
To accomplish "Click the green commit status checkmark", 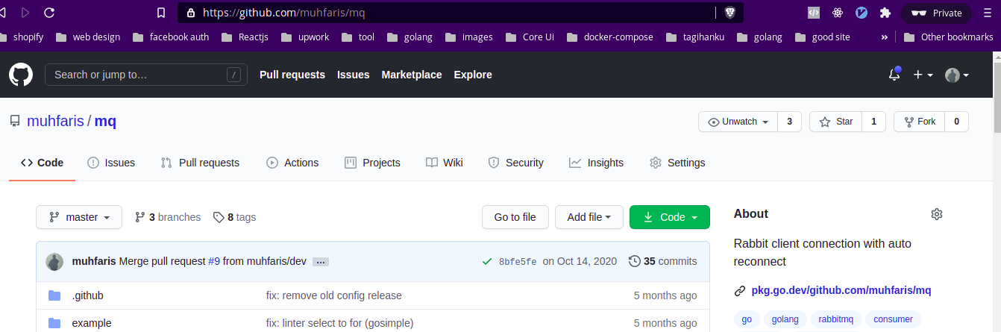I will click(487, 262).
